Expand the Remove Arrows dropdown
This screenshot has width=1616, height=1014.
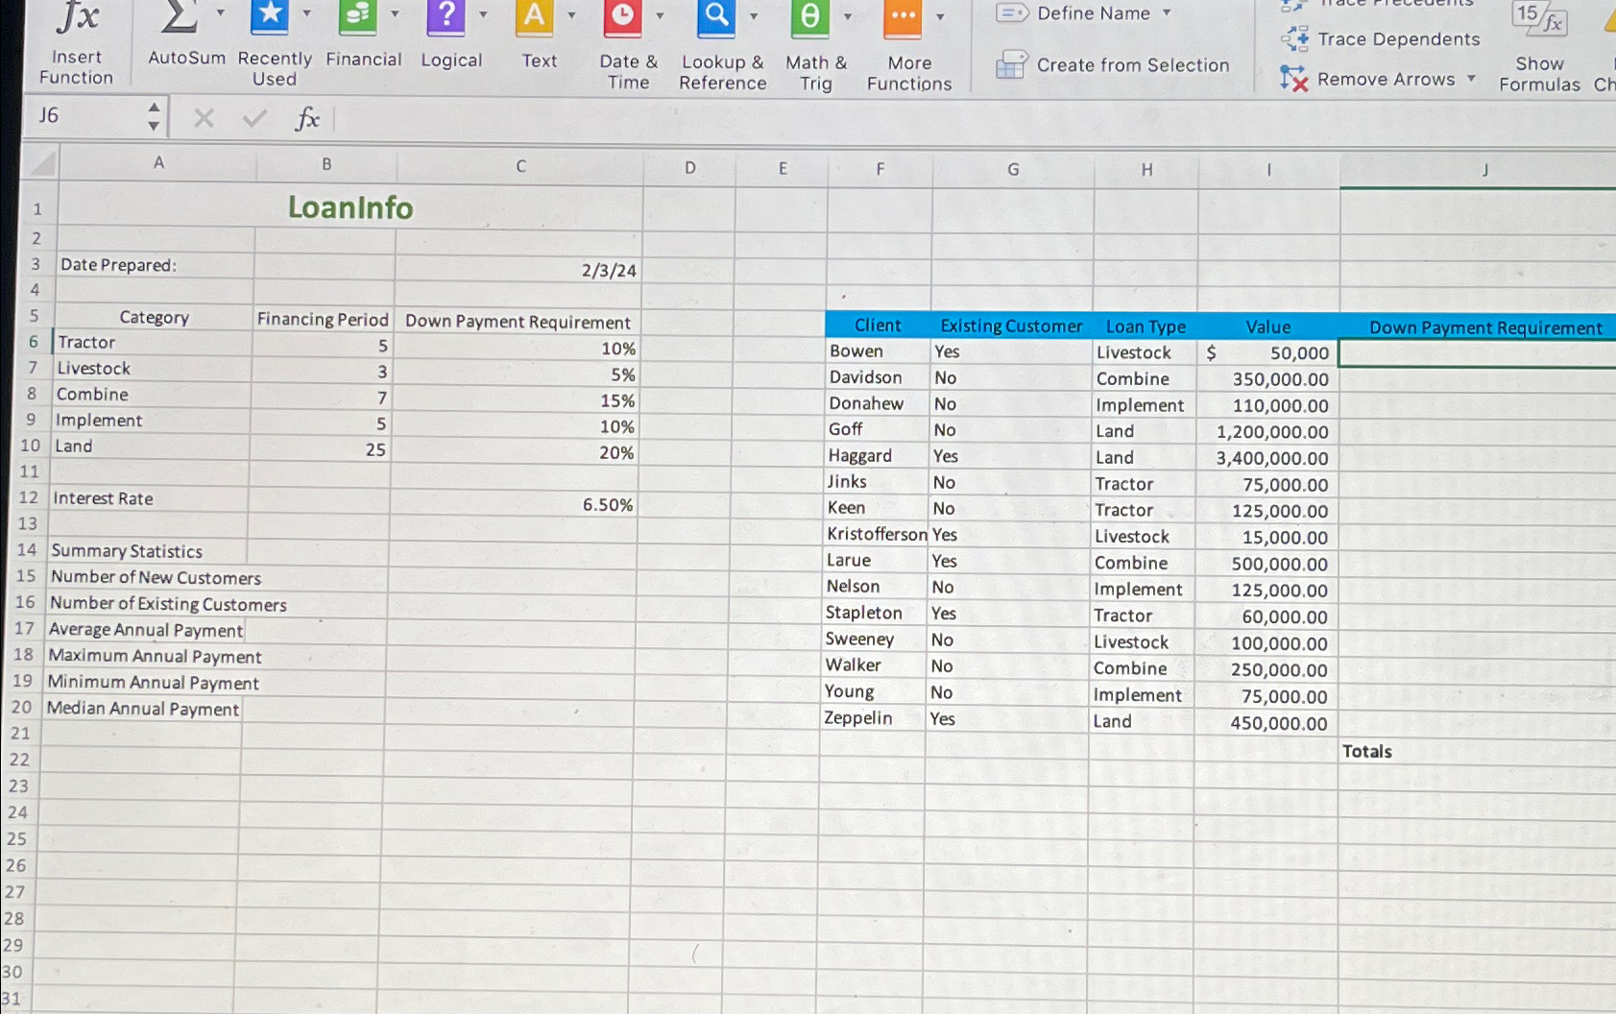[x=1473, y=79]
